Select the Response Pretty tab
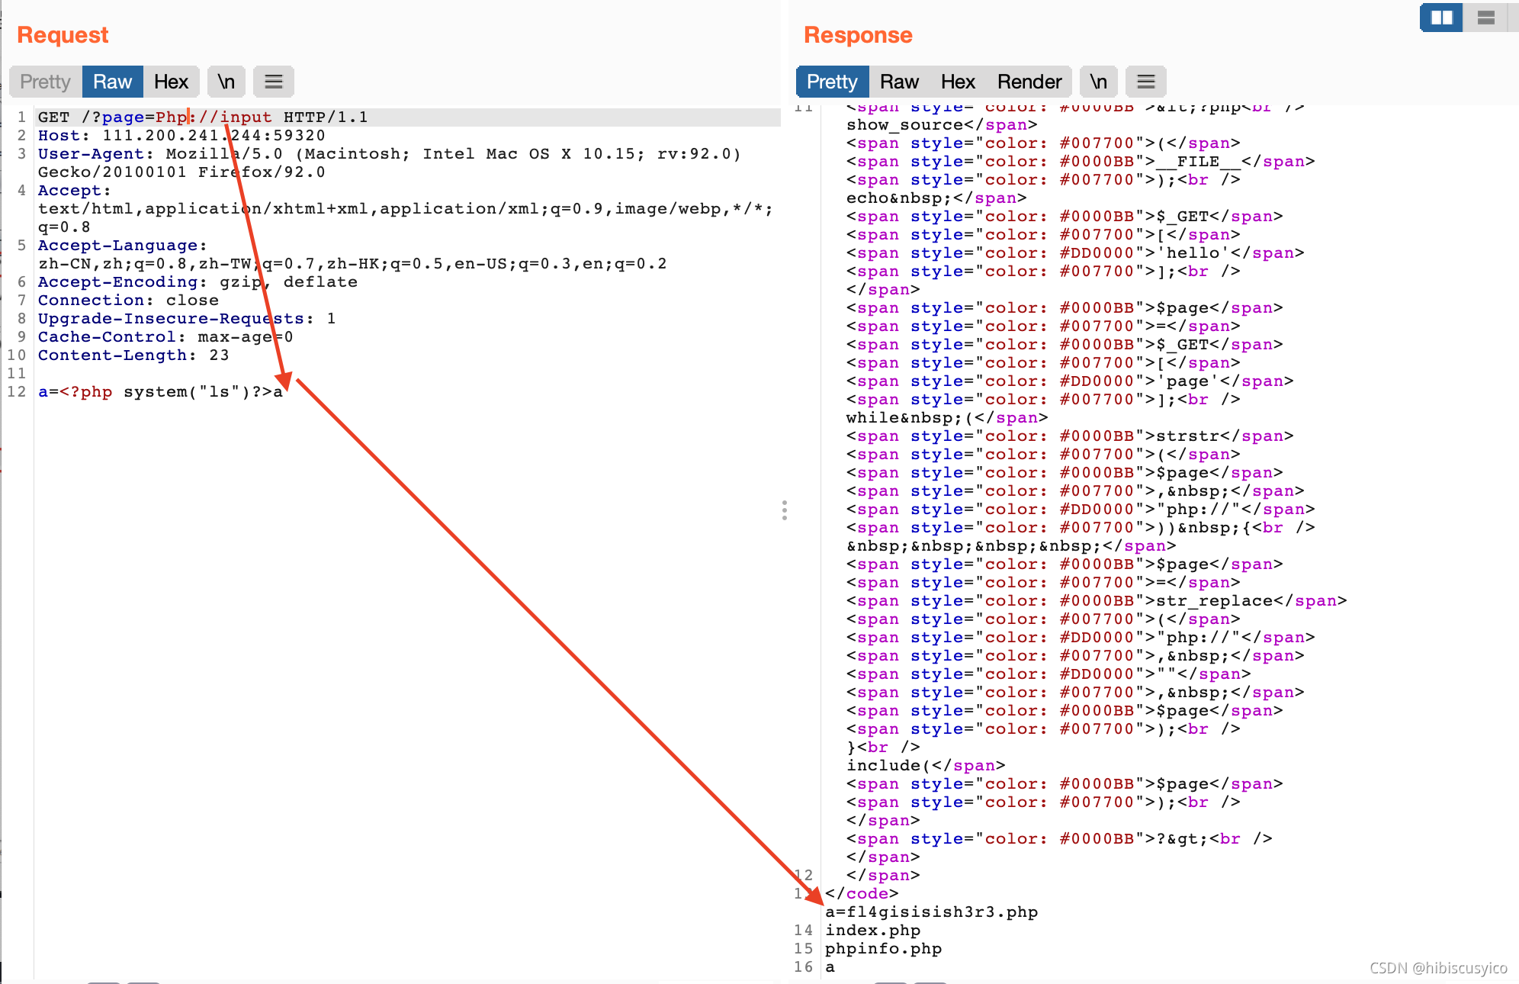Screen dimensions: 1519x984 coord(832,82)
